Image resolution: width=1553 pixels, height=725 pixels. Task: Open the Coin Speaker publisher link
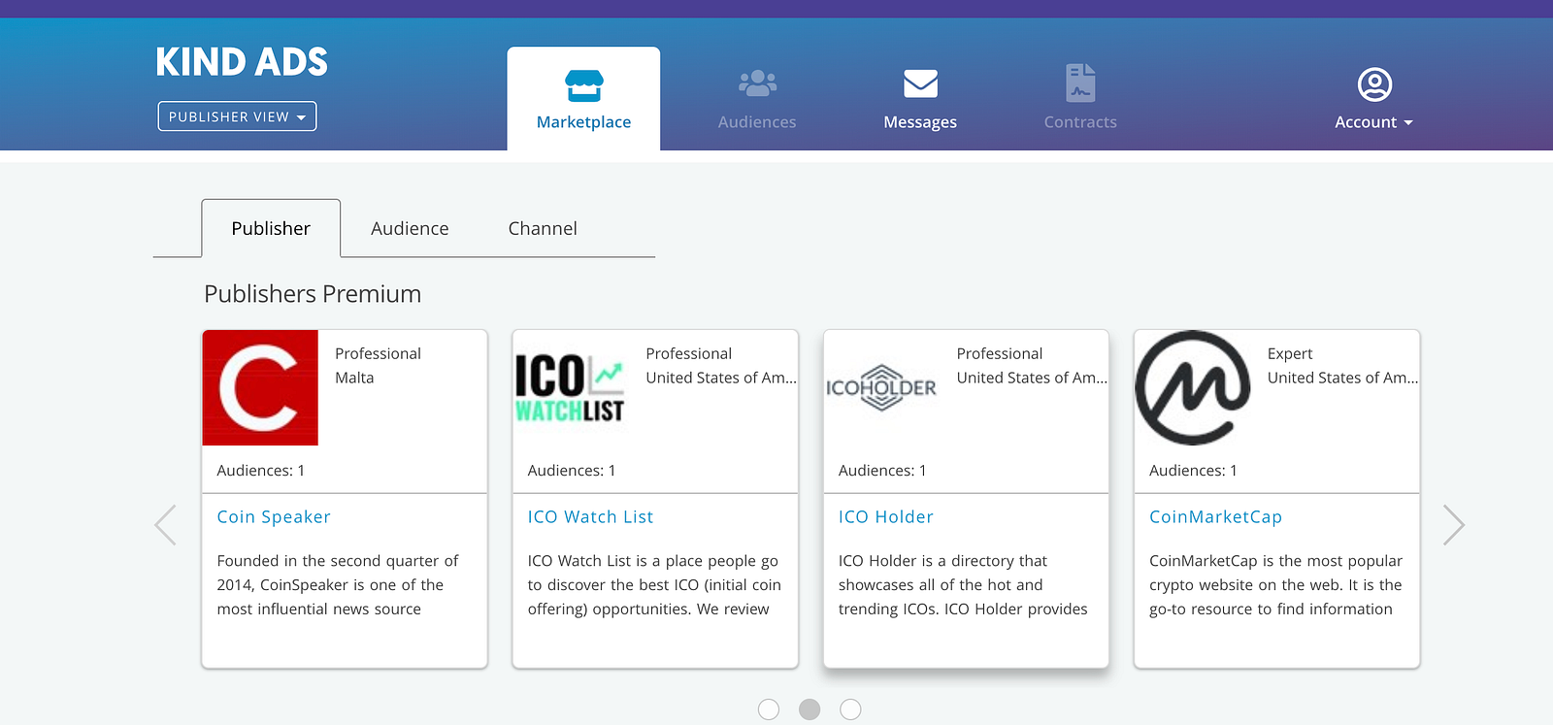[274, 517]
